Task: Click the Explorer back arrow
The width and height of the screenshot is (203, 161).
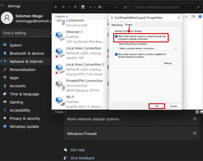Action: coord(56,7)
